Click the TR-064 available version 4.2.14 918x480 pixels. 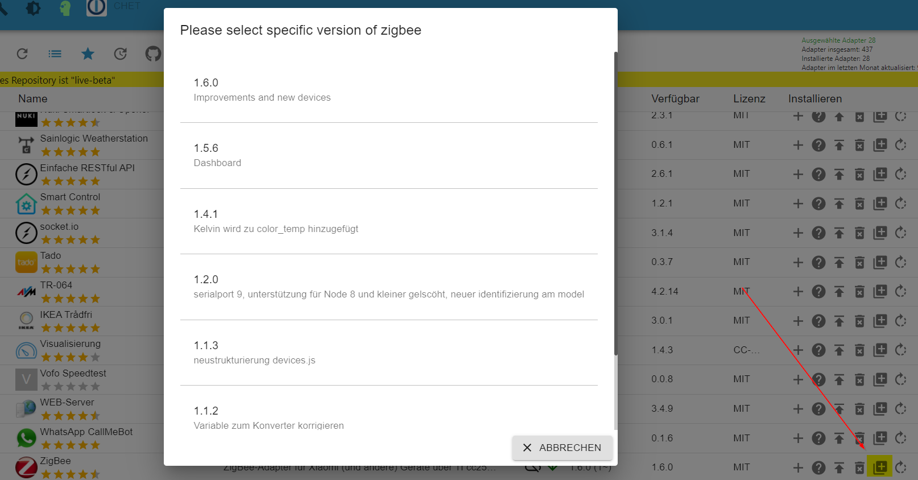665,291
